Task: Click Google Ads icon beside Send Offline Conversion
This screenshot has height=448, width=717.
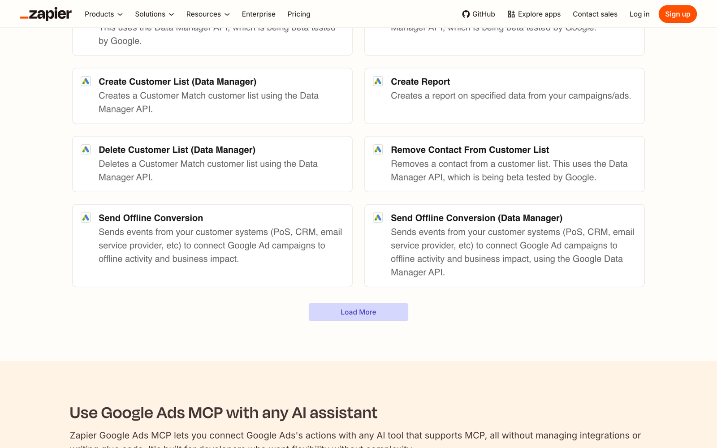Action: click(x=86, y=217)
